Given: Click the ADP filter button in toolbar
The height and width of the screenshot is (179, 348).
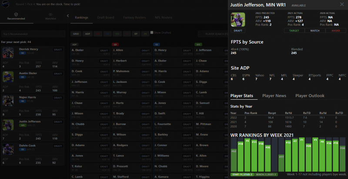Looking at the screenshot, I should 88,34.
